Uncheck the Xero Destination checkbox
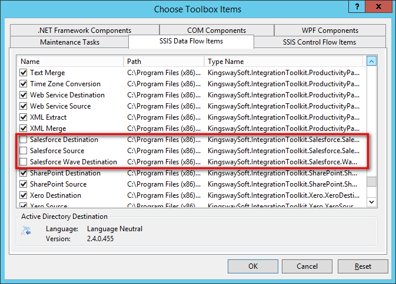 [23, 195]
